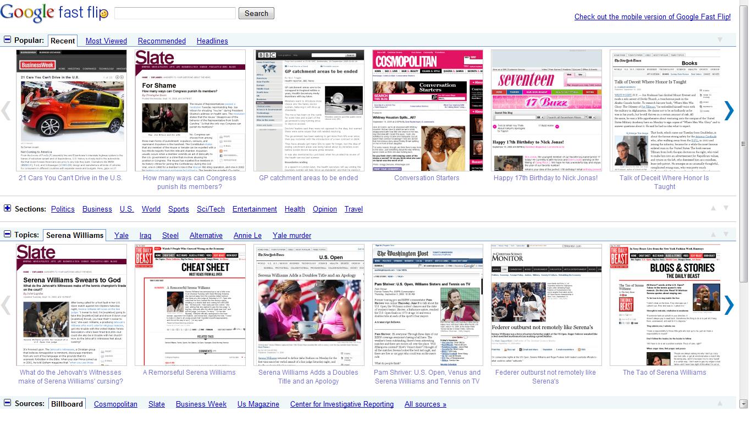Switch to the Steel topic
The width and height of the screenshot is (751, 422).
pyautogui.click(x=170, y=235)
